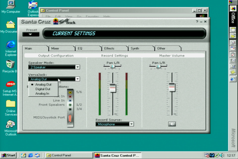
Task: Select the Main tab
Action: [35, 48]
